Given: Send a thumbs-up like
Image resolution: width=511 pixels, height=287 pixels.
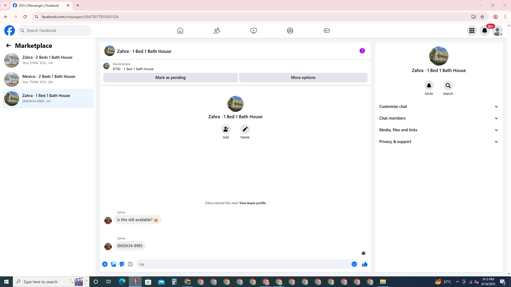Looking at the screenshot, I should pyautogui.click(x=365, y=264).
